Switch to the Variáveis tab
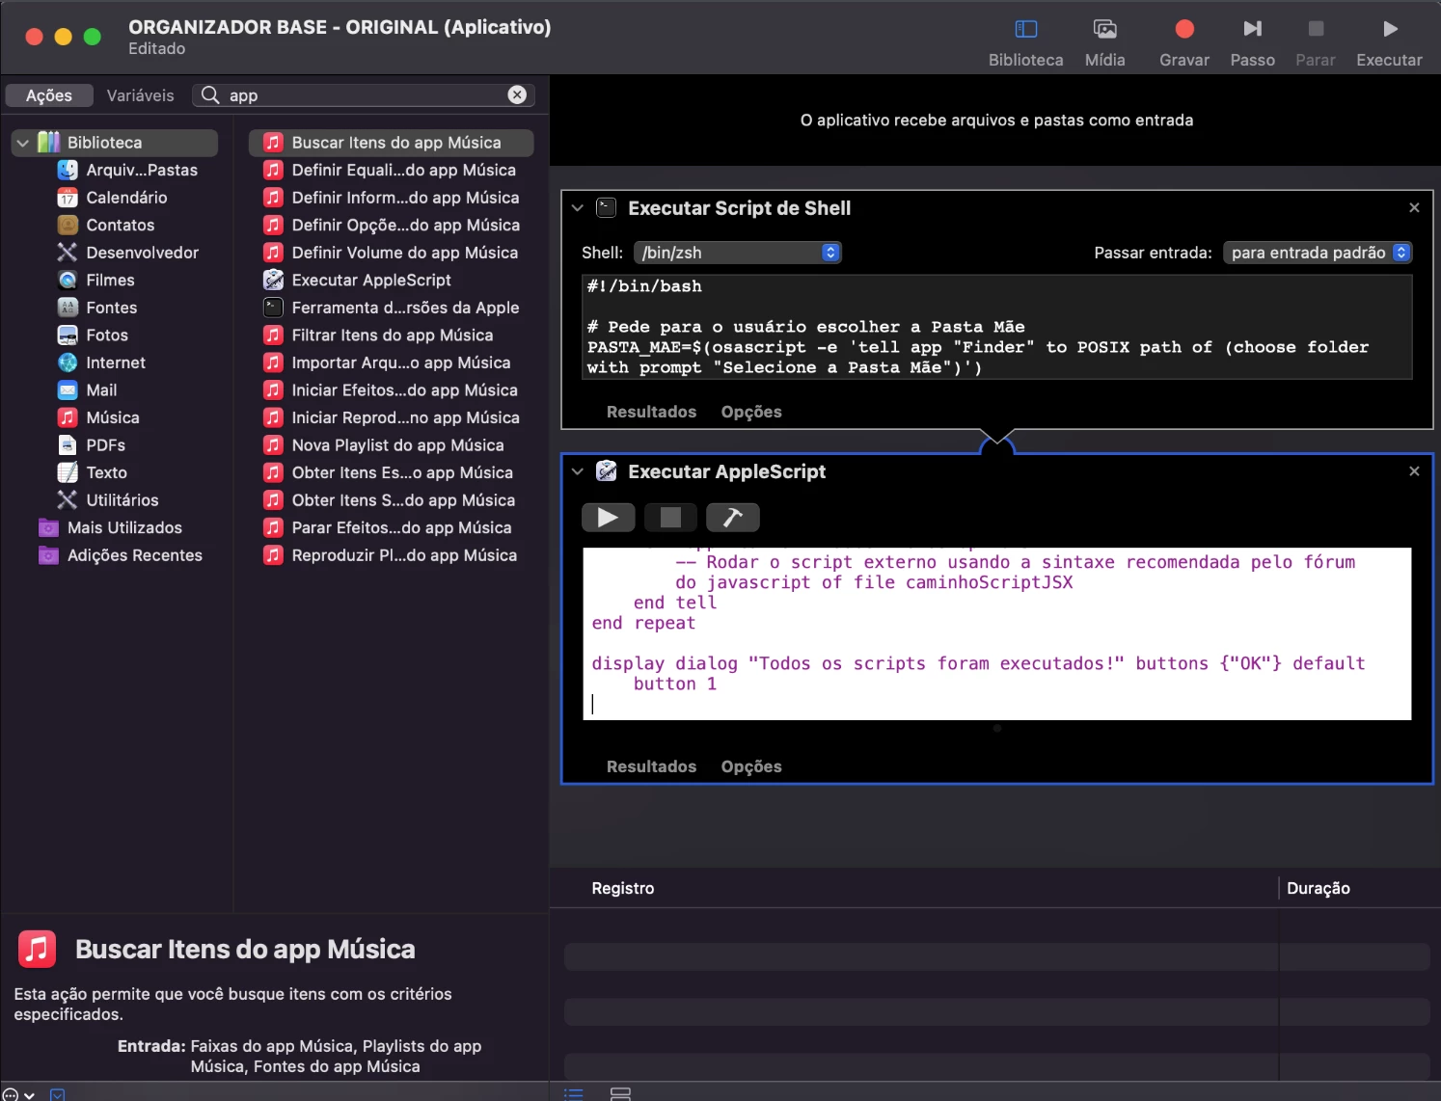 141,95
